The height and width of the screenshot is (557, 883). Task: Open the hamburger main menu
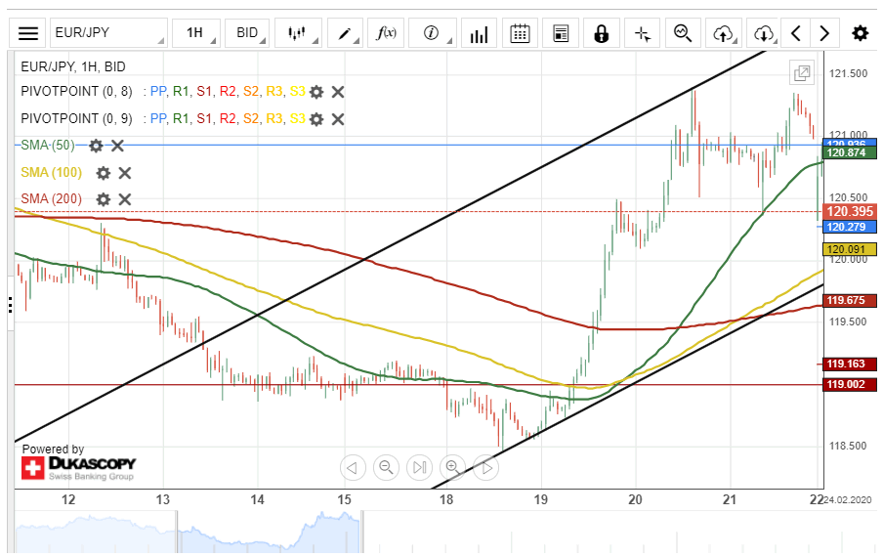click(29, 33)
